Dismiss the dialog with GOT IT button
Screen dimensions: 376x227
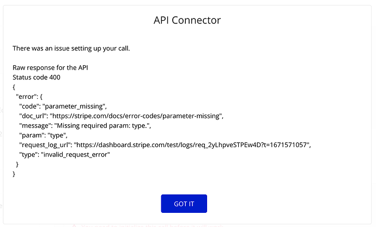tap(184, 204)
